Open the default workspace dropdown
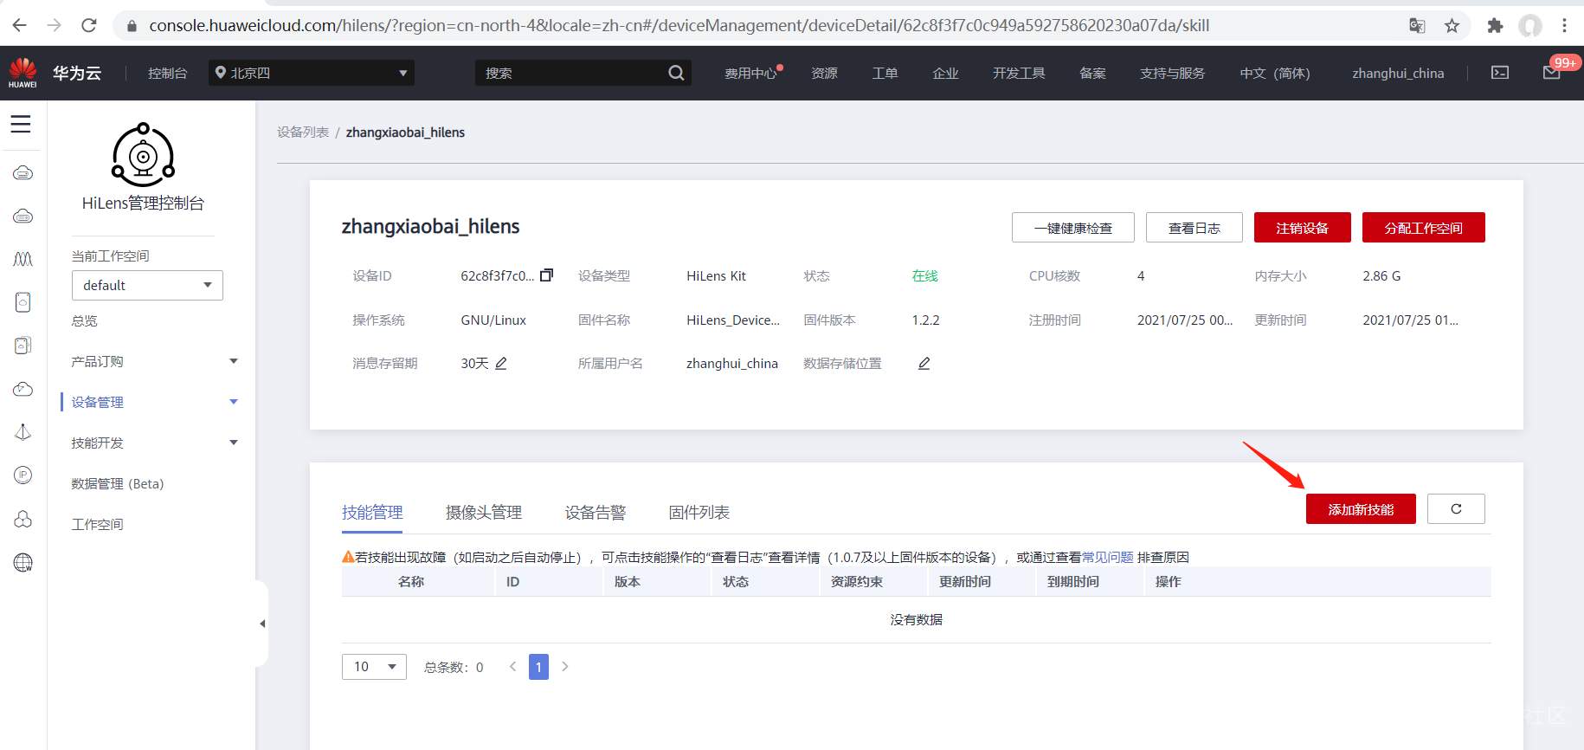Image resolution: width=1584 pixels, height=750 pixels. [147, 285]
